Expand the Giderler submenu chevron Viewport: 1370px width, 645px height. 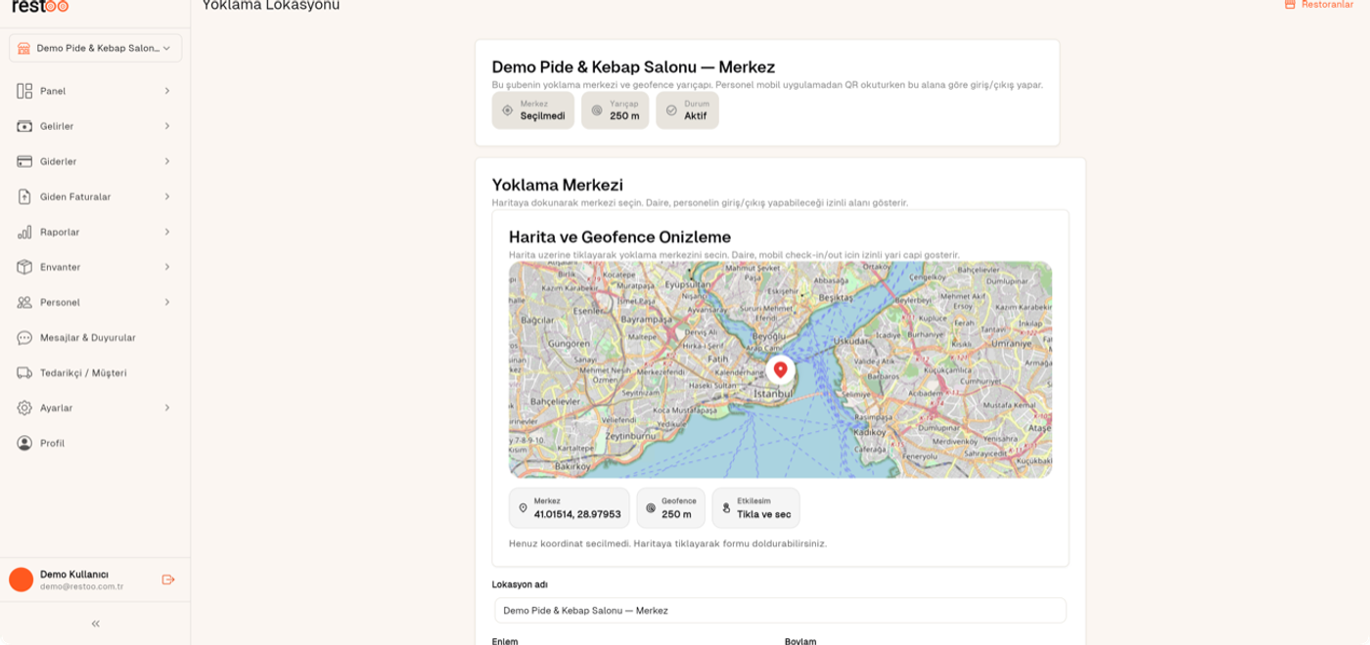point(167,161)
